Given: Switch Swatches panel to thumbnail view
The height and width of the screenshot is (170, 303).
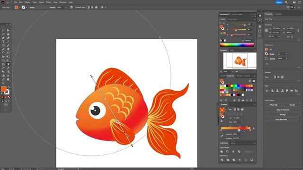Looking at the screenshot, I should (254, 81).
